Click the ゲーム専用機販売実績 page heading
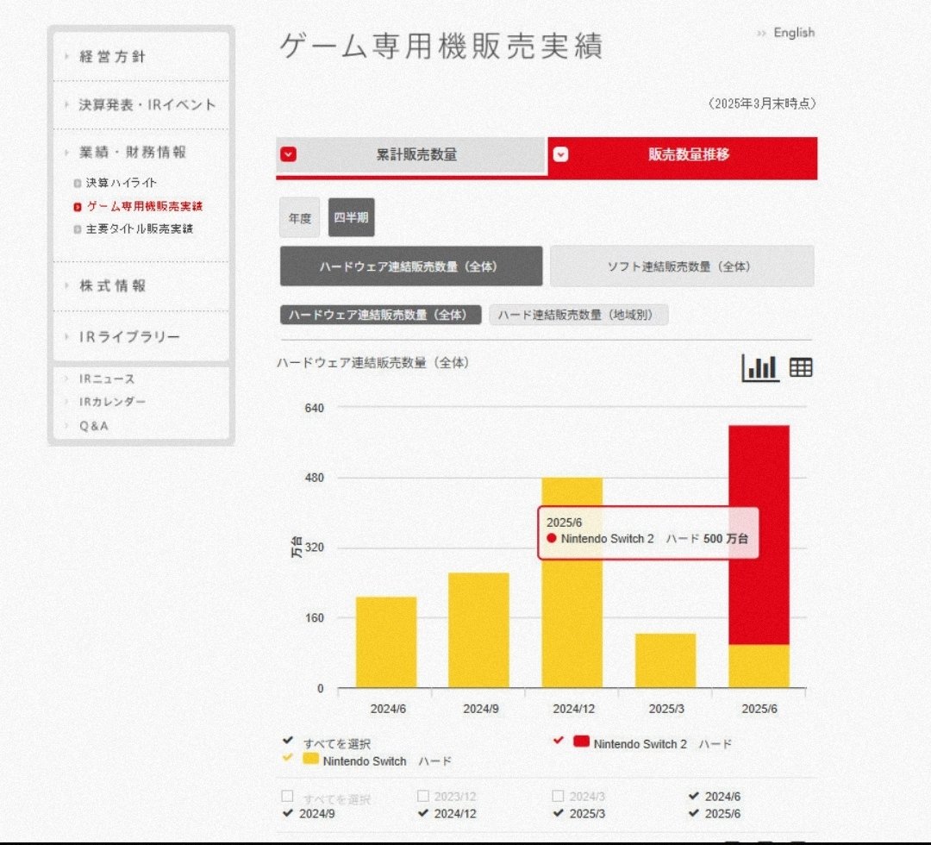Screen dimensions: 931x845 coord(441,47)
